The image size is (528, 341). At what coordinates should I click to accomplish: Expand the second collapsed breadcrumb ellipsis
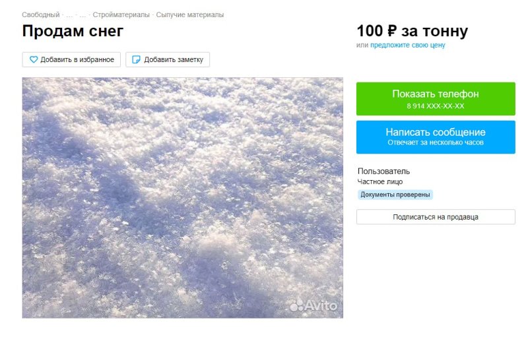(x=82, y=15)
